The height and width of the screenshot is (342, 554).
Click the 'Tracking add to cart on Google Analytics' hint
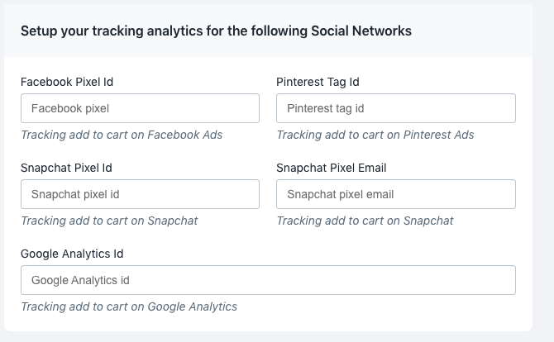pyautogui.click(x=129, y=306)
